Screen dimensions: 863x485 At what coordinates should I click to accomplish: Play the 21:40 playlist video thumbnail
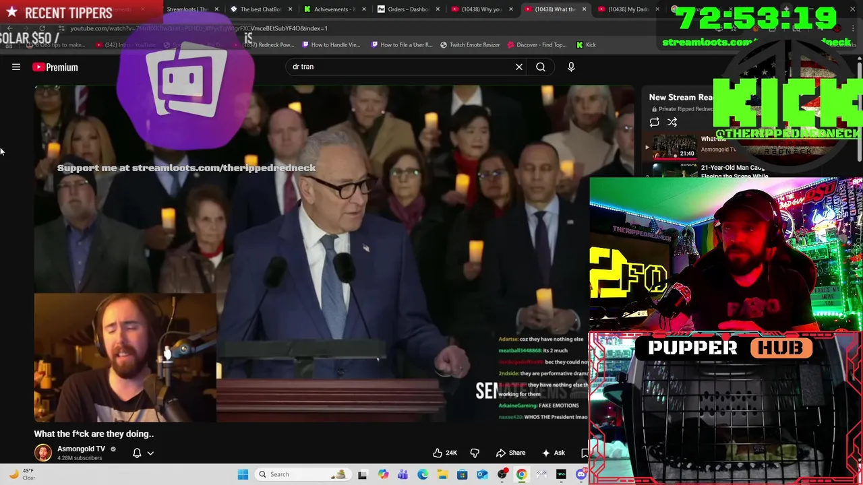tap(674, 147)
